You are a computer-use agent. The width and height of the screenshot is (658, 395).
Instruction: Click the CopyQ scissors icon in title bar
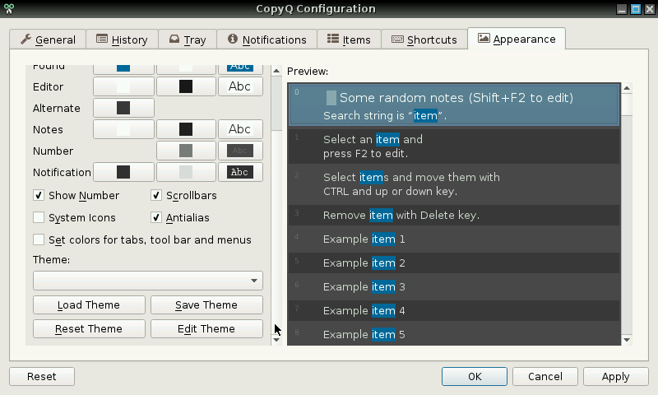(x=8, y=8)
